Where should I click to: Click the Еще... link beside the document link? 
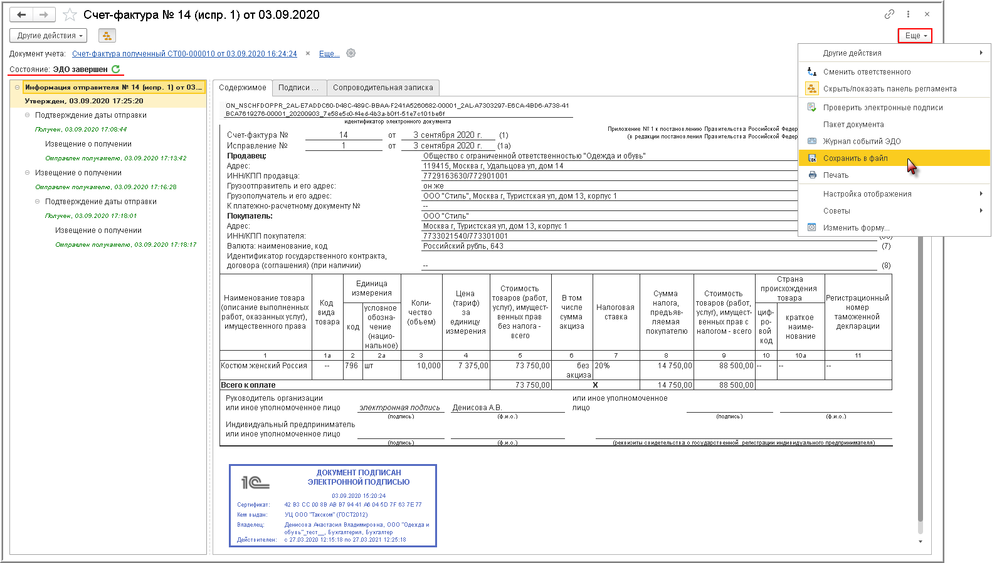coord(329,54)
